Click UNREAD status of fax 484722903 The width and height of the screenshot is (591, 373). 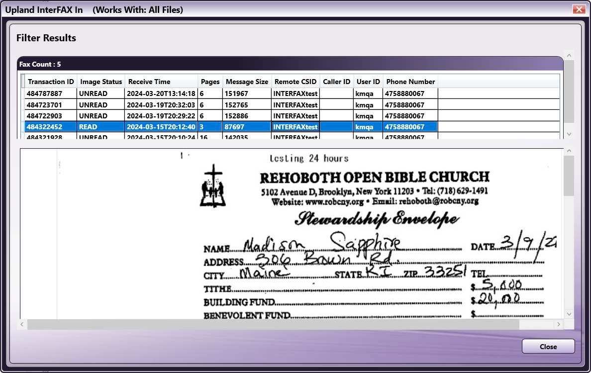(101, 116)
